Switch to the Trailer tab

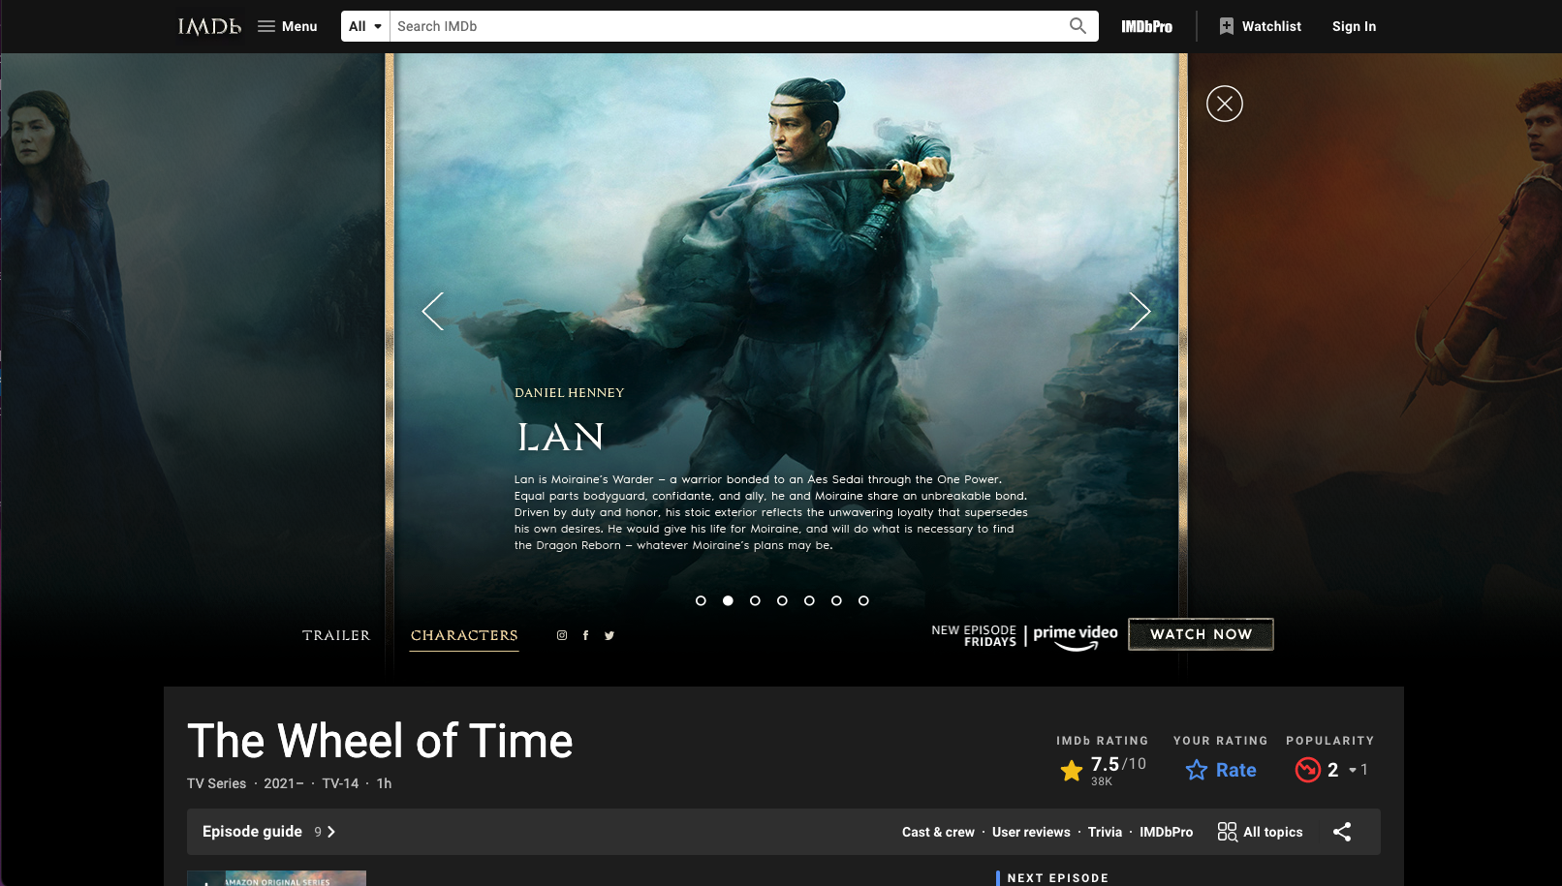[x=336, y=635]
